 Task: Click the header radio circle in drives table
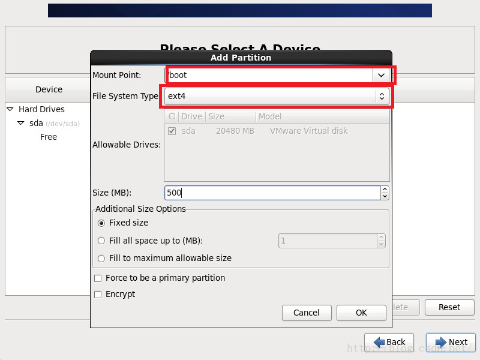click(x=172, y=116)
